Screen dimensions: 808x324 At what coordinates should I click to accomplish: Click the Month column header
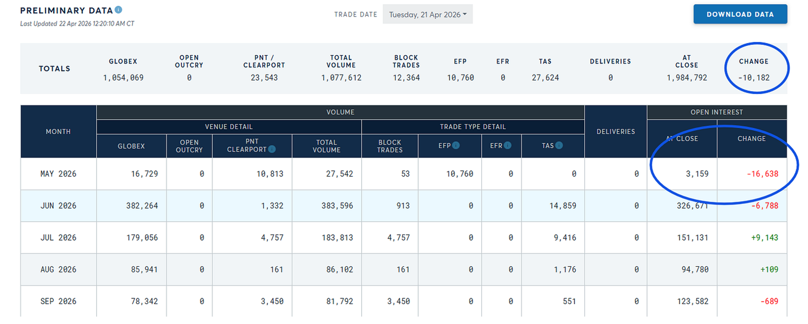click(x=58, y=131)
